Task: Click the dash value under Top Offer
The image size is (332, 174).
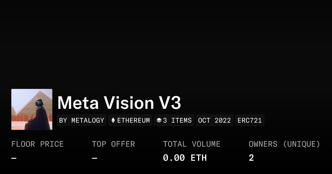Action: point(94,158)
